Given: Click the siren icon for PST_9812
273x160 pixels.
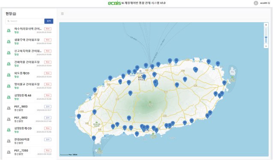Looking at the screenshot, I should click(x=9, y=119).
